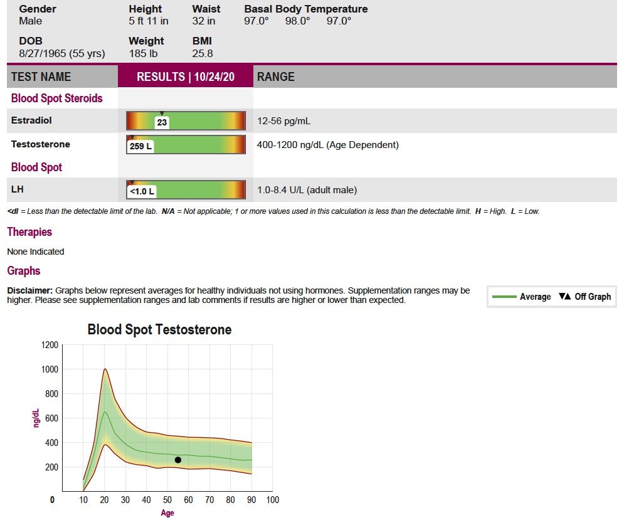
Task: Click the green Average line sample in legend
Action: pyautogui.click(x=504, y=297)
